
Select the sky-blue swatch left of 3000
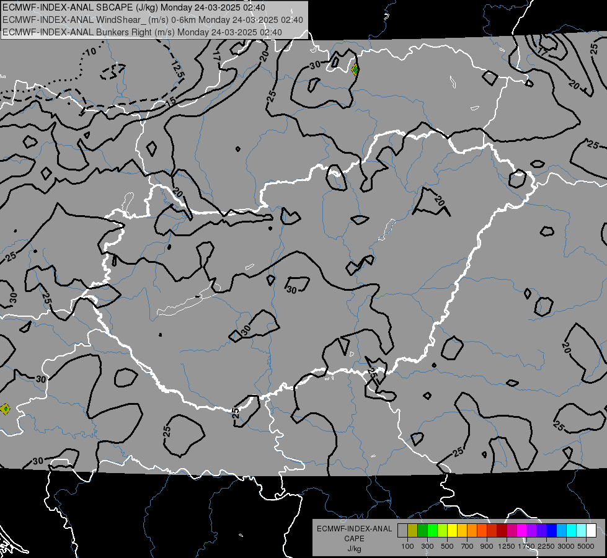click(x=561, y=531)
